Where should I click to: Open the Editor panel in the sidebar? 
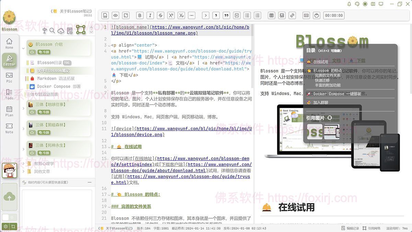pyautogui.click(x=9, y=60)
